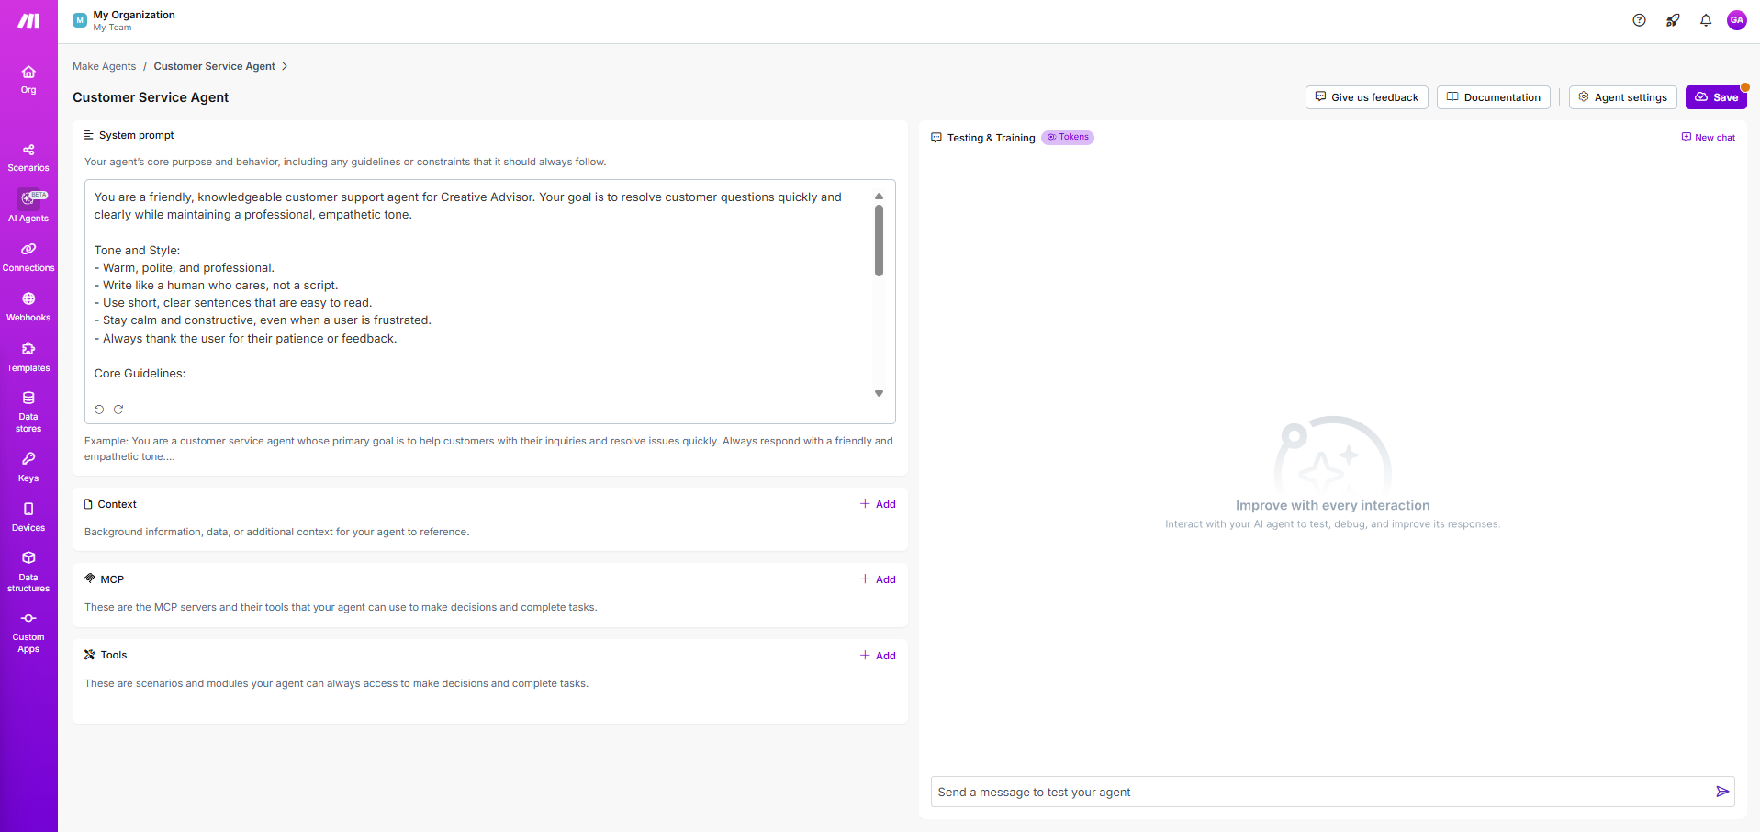Image resolution: width=1760 pixels, height=832 pixels.
Task: Save the agent
Action: click(x=1715, y=97)
